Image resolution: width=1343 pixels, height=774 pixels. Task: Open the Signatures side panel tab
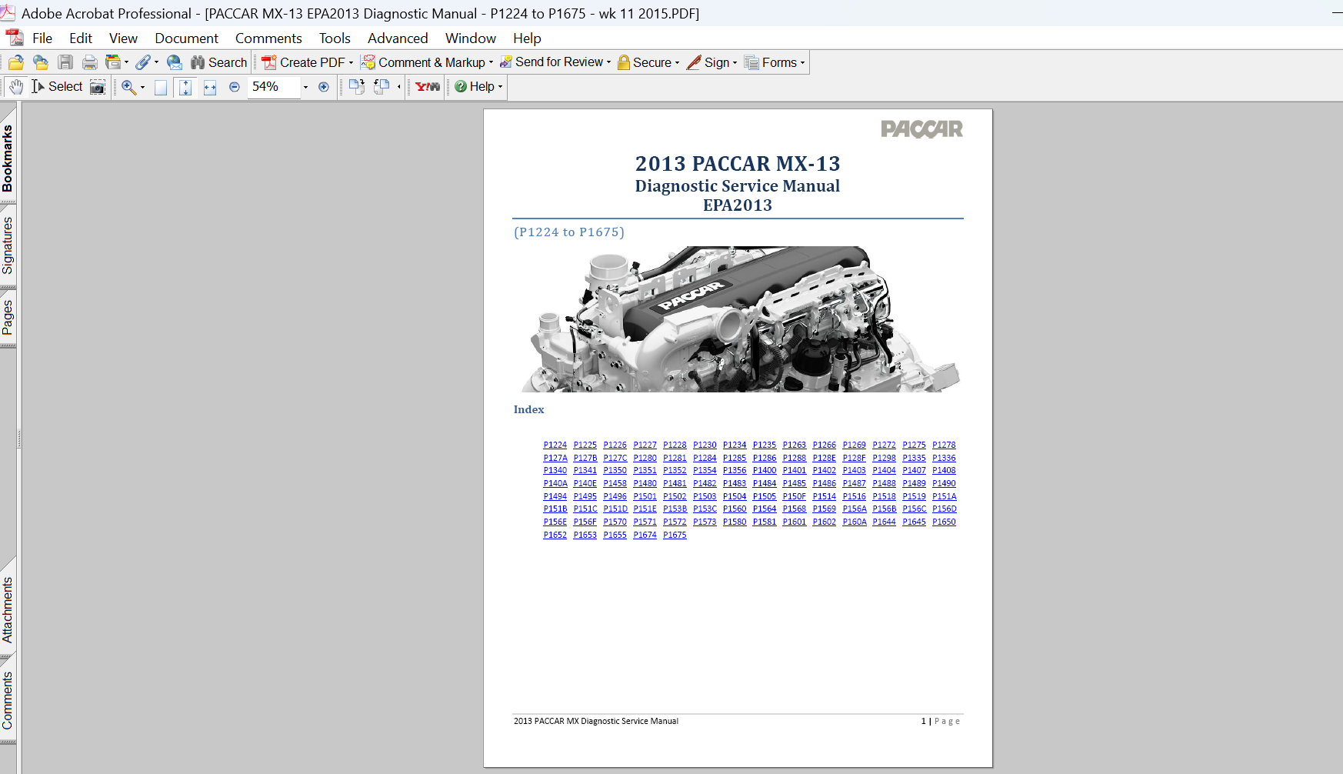[x=8, y=245]
